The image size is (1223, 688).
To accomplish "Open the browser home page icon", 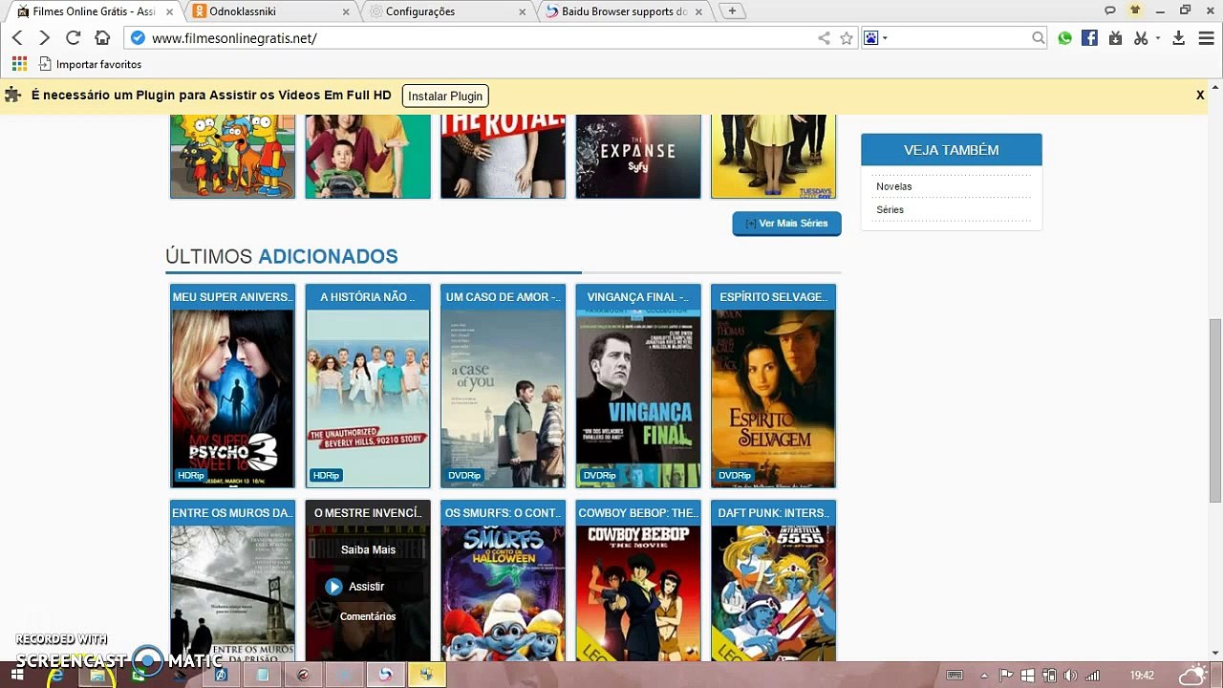I will click(102, 38).
